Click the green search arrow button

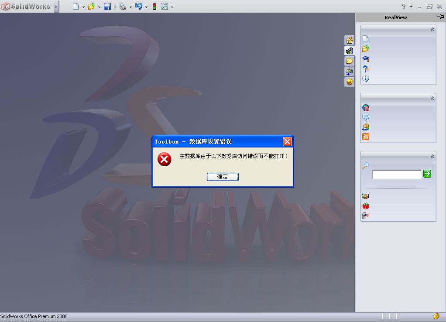point(427,174)
